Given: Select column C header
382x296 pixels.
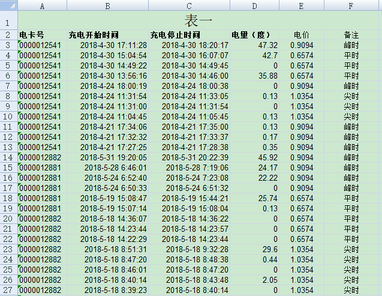Looking at the screenshot, I should coord(189,5).
